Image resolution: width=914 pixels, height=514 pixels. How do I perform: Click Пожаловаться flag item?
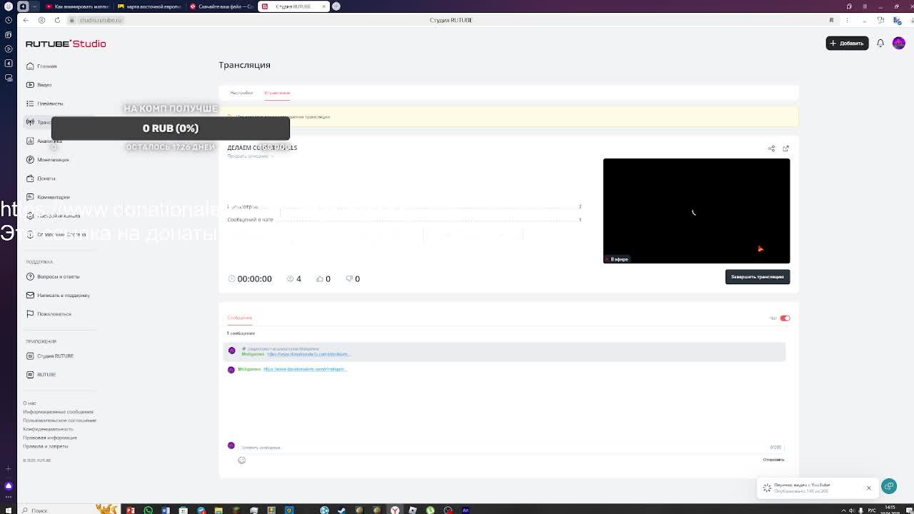pos(49,313)
